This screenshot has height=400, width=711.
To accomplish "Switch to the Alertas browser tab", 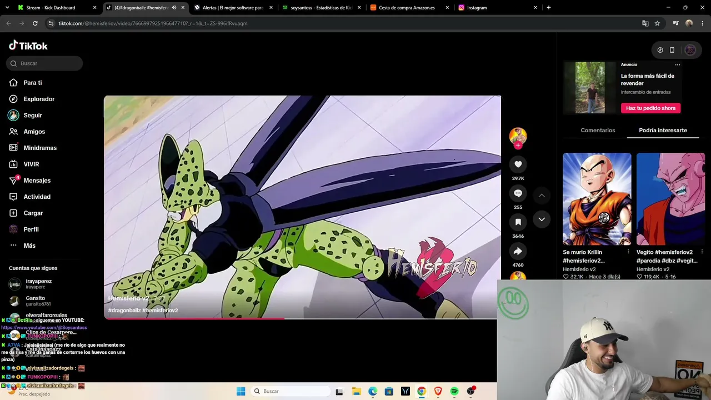I will (234, 8).
